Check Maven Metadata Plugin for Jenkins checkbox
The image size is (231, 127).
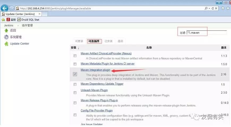75,64
